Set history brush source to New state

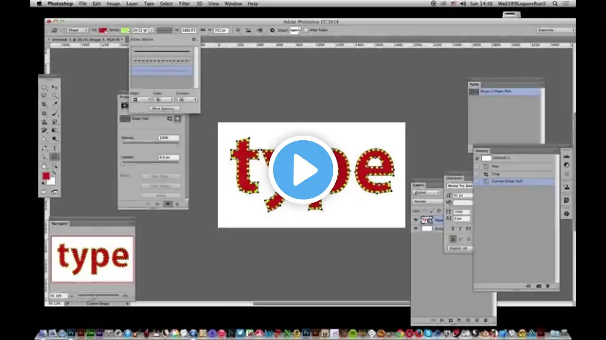pos(477,166)
